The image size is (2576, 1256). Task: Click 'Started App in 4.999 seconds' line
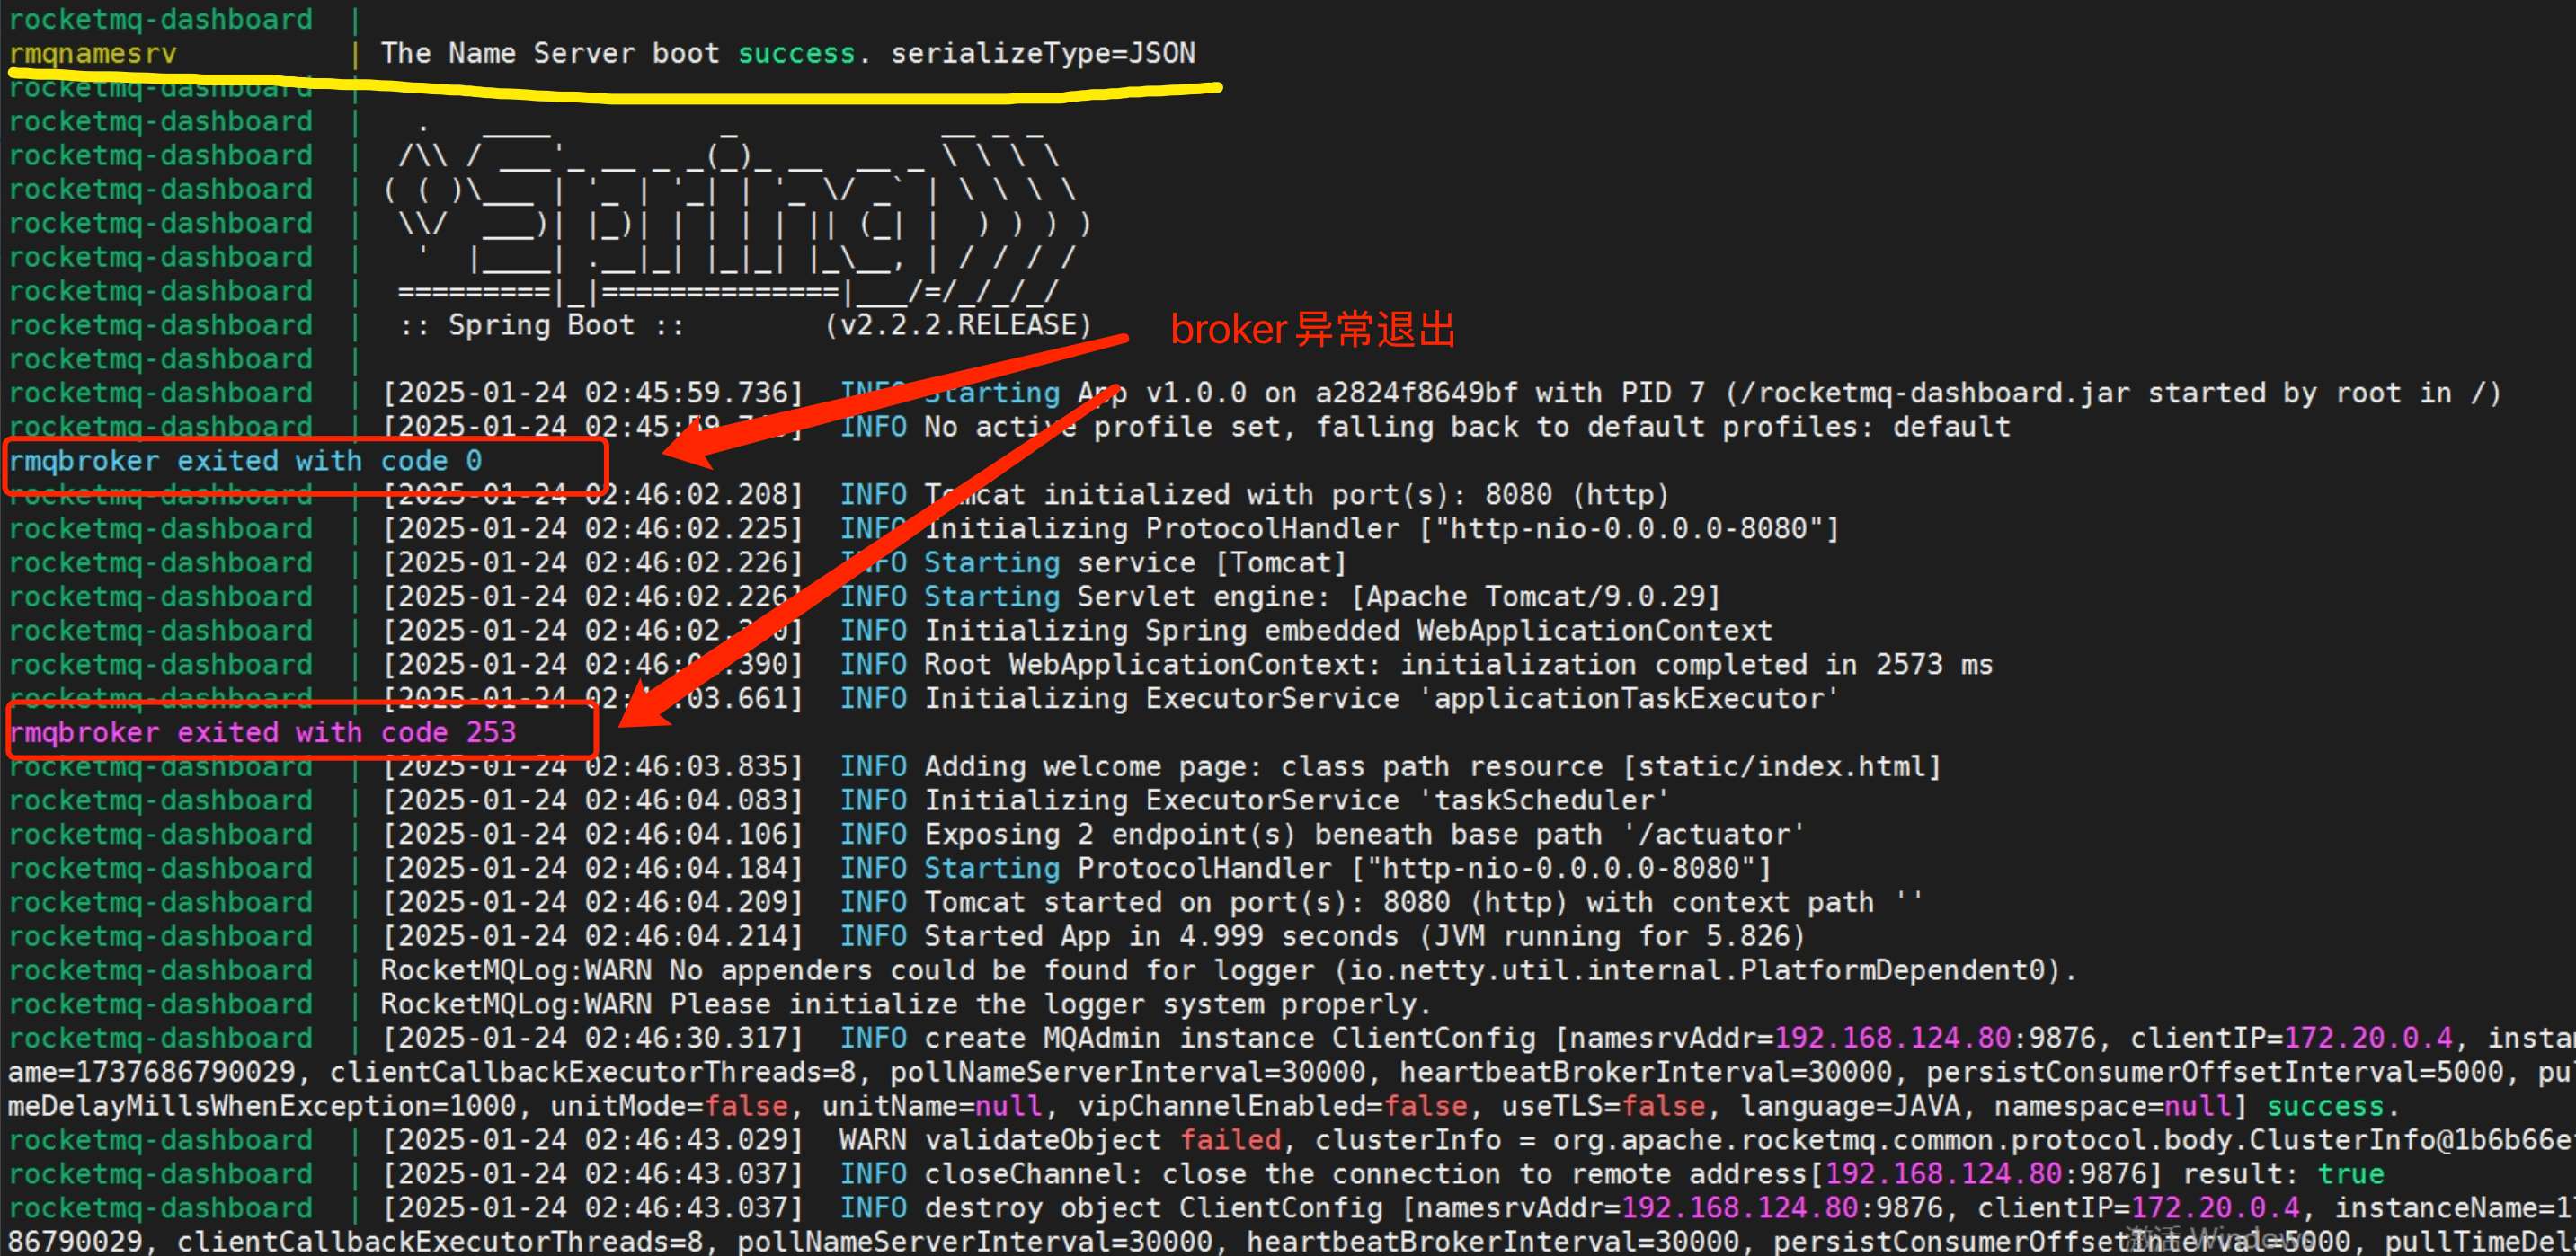[1161, 937]
